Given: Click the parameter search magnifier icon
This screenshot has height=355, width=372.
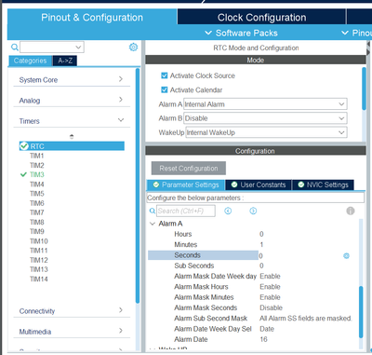Looking at the screenshot, I should [153, 212].
